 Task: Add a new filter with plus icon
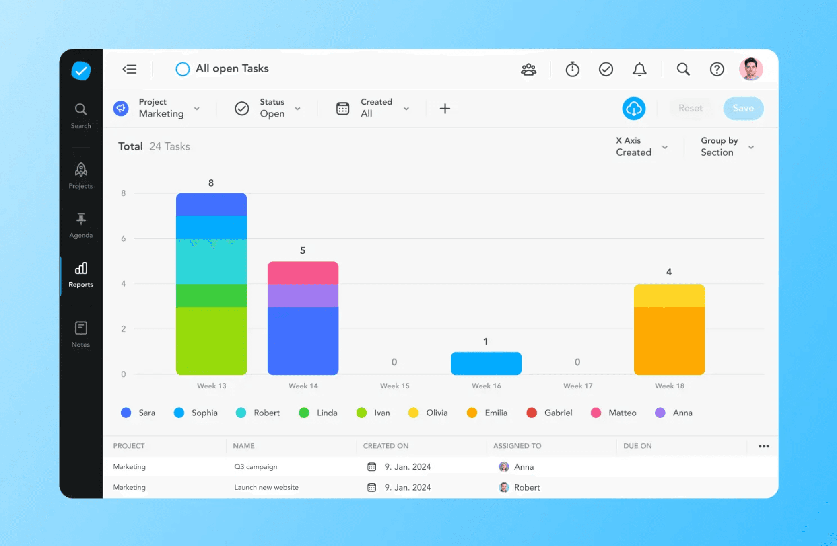click(x=445, y=108)
